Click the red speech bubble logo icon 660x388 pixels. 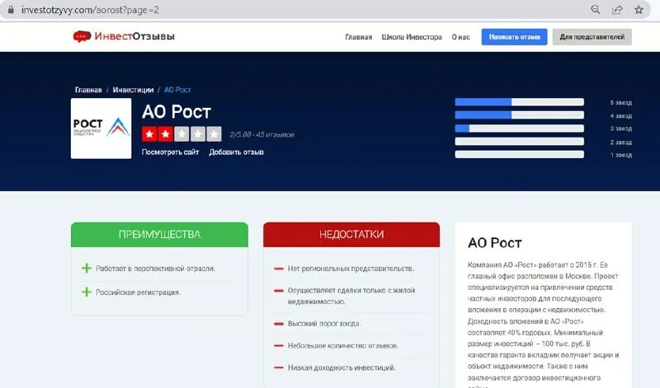click(x=82, y=36)
